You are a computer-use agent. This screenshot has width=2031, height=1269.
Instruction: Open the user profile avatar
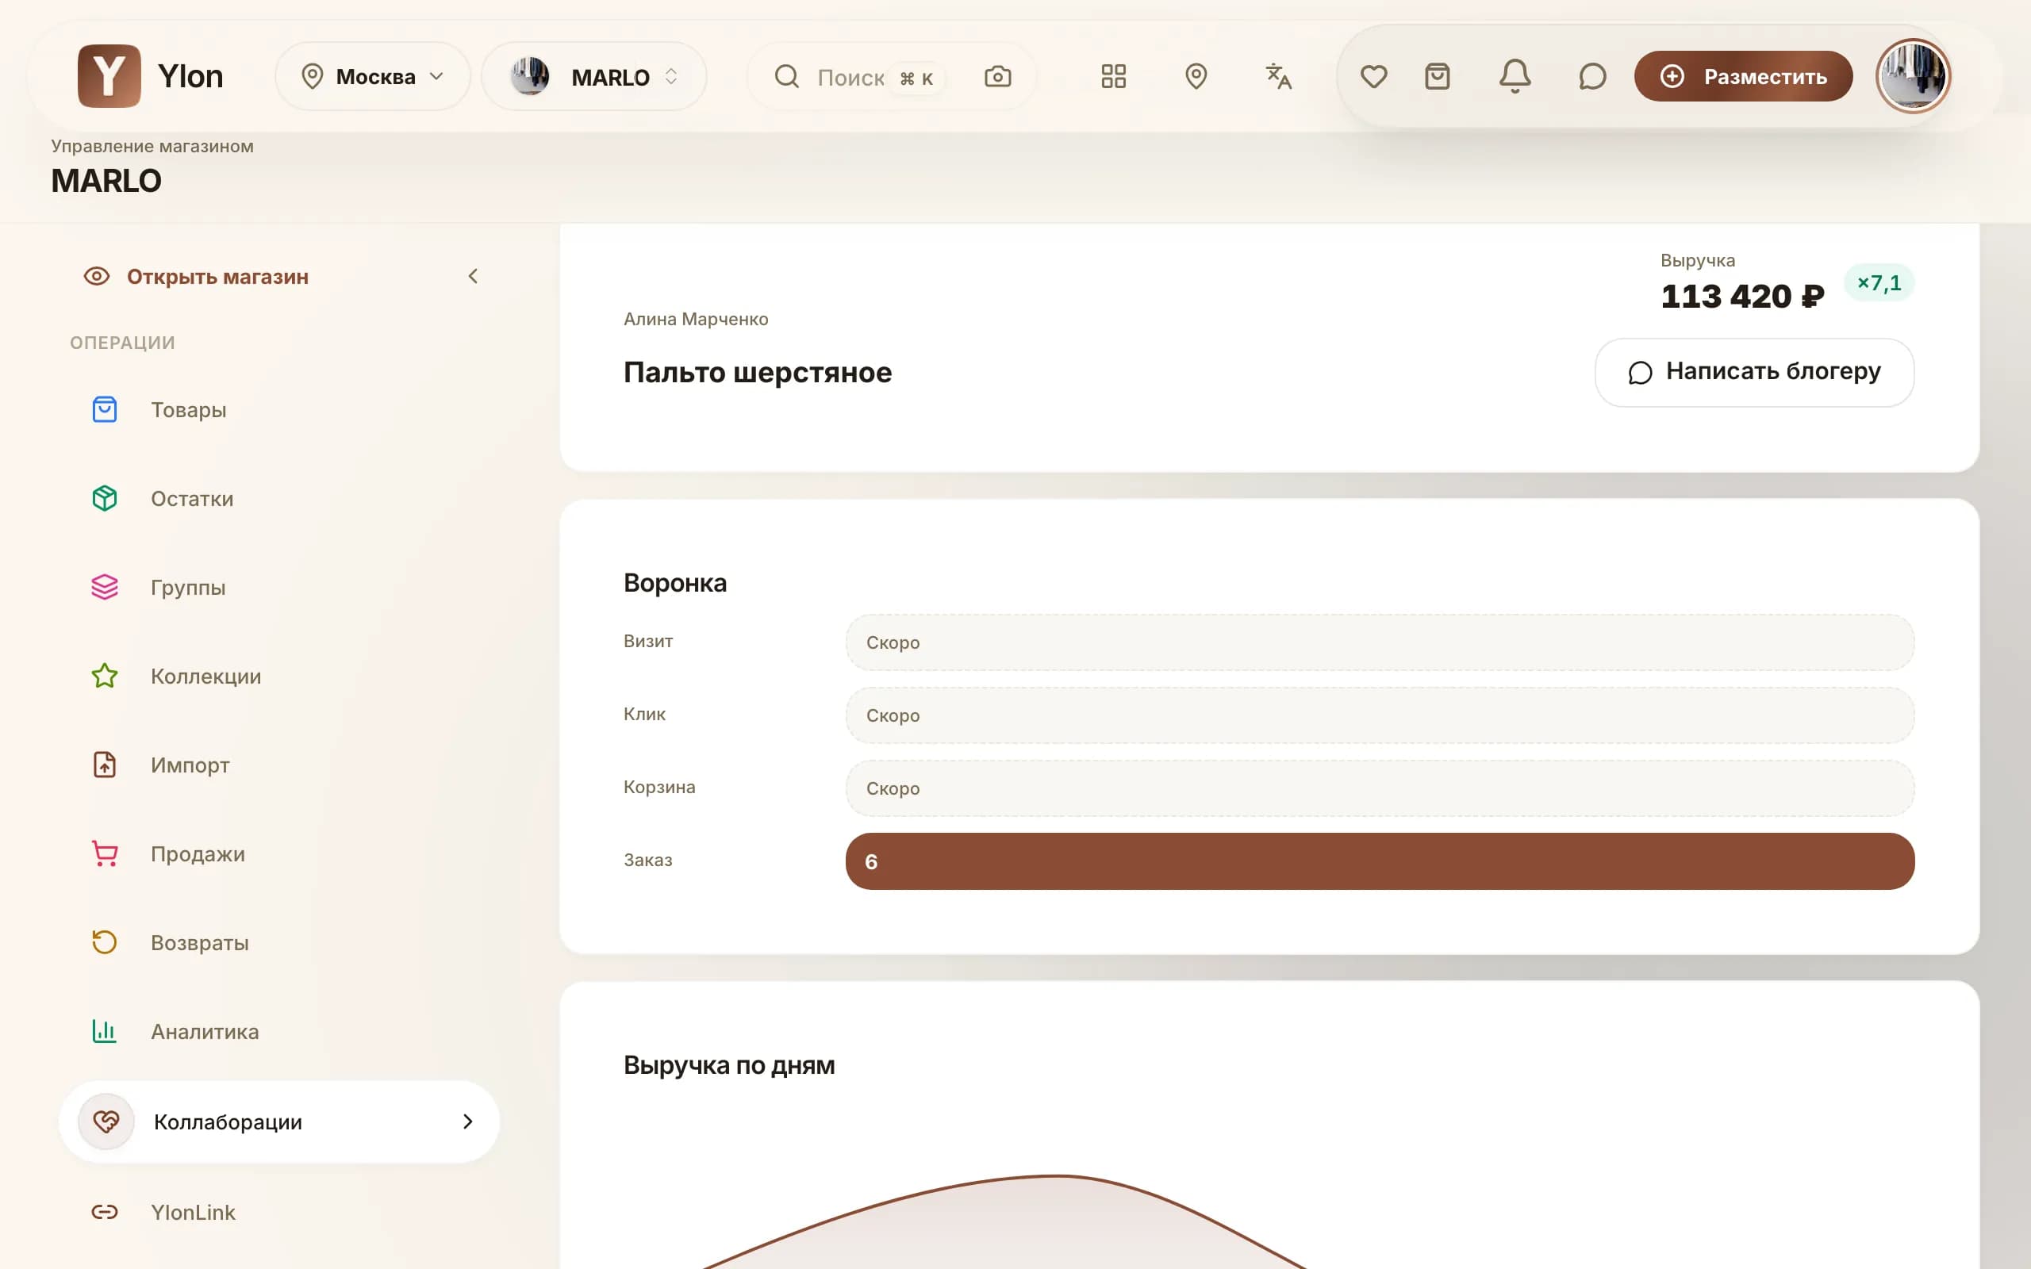(x=1913, y=76)
